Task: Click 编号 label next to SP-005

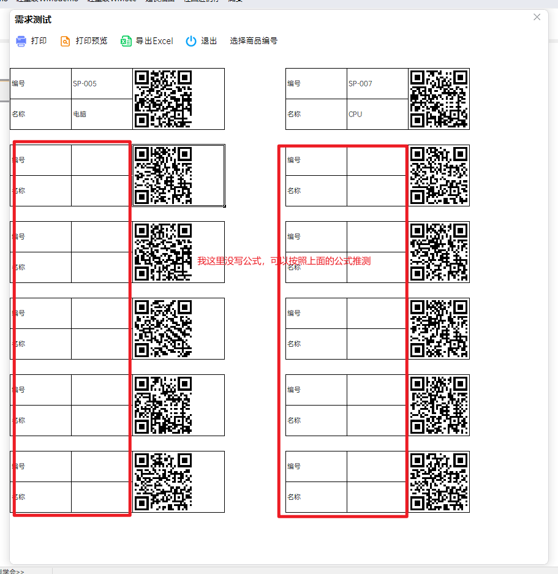Action: tap(18, 83)
